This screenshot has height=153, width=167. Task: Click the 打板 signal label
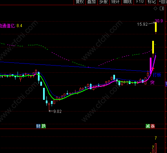point(157,75)
